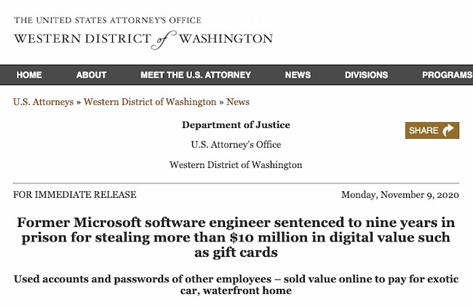Click the centered U.S. Attorney's Office text
The image size is (473, 307).
click(x=236, y=144)
